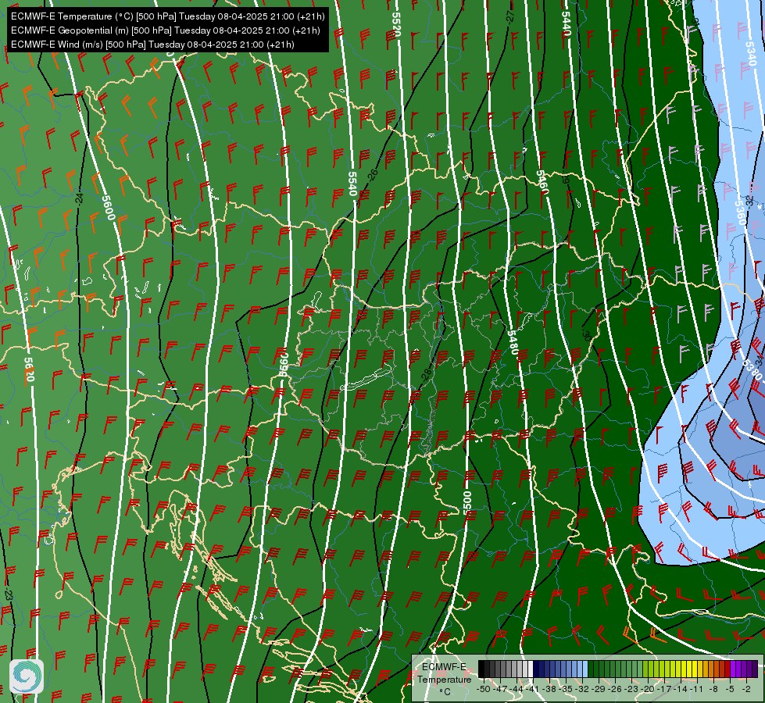Click the -2 legend tick label
Viewport: 765px width, 703px height.
pyautogui.click(x=746, y=689)
